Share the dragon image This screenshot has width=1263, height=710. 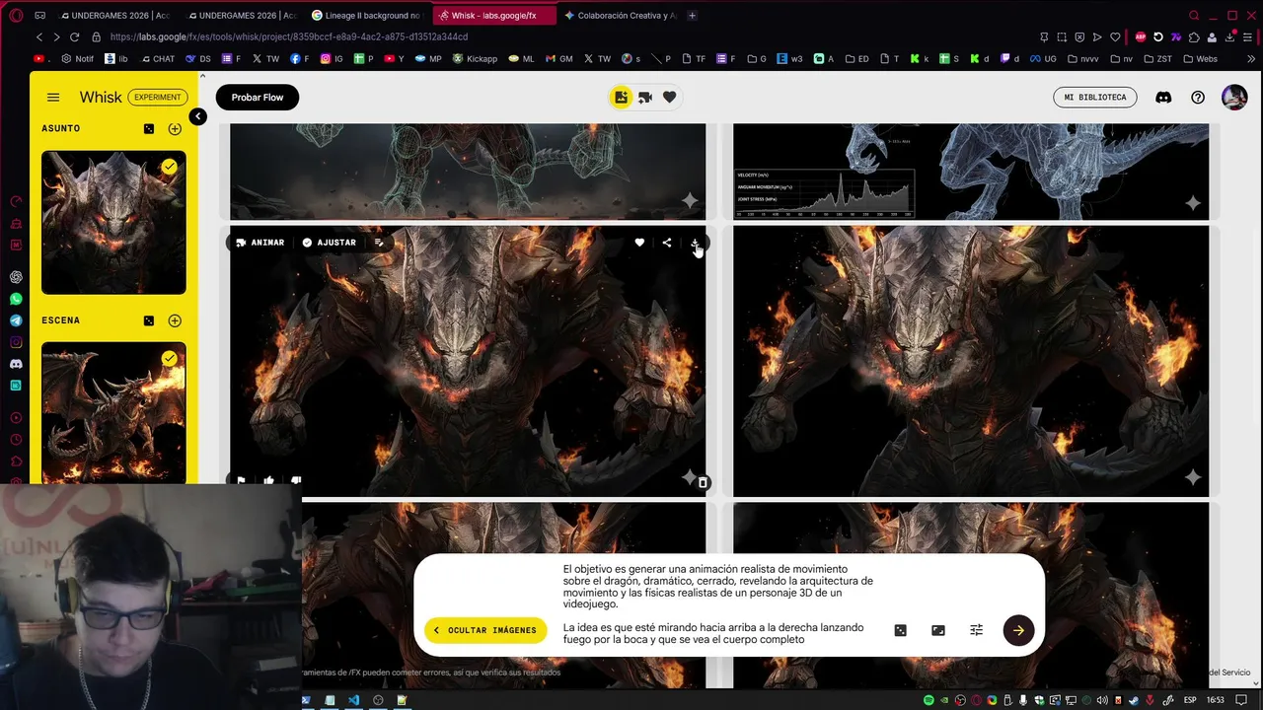667,243
